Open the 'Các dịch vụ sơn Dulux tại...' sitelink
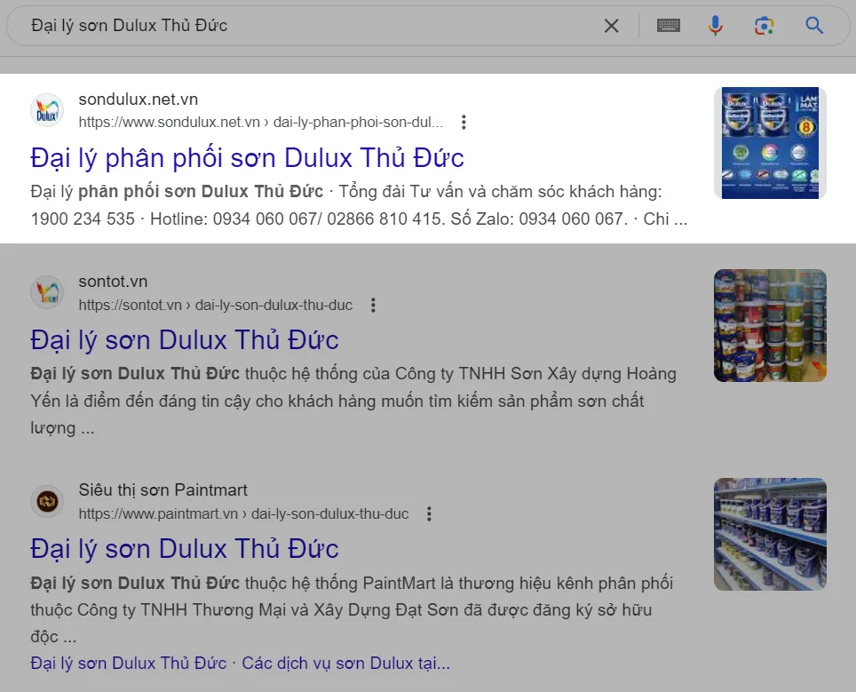The width and height of the screenshot is (856, 692). 345,663
